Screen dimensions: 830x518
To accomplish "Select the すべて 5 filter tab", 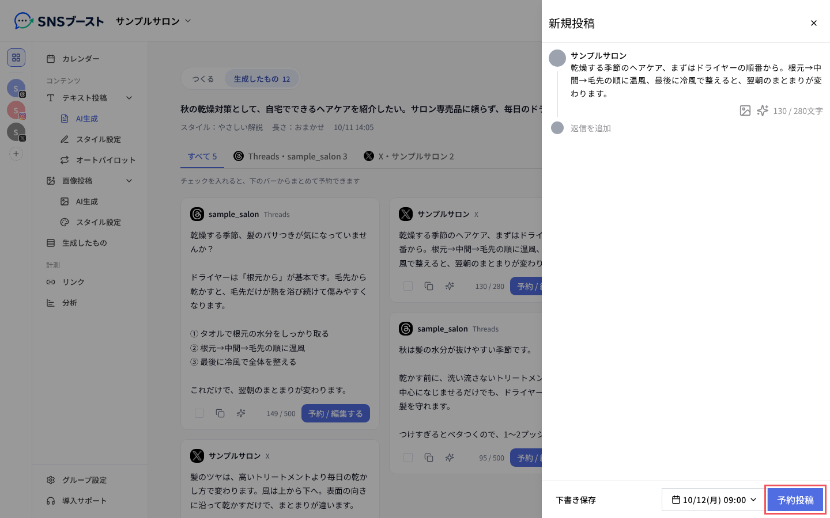I will [x=202, y=156].
